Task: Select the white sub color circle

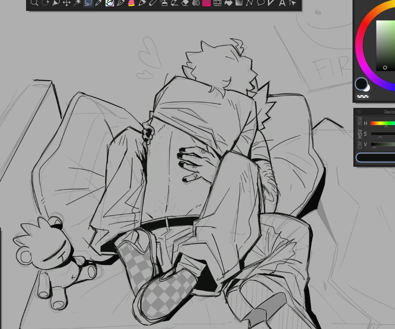Action: click(x=367, y=88)
